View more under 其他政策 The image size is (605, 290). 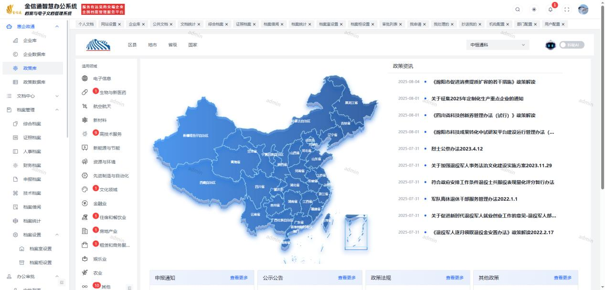(563, 278)
